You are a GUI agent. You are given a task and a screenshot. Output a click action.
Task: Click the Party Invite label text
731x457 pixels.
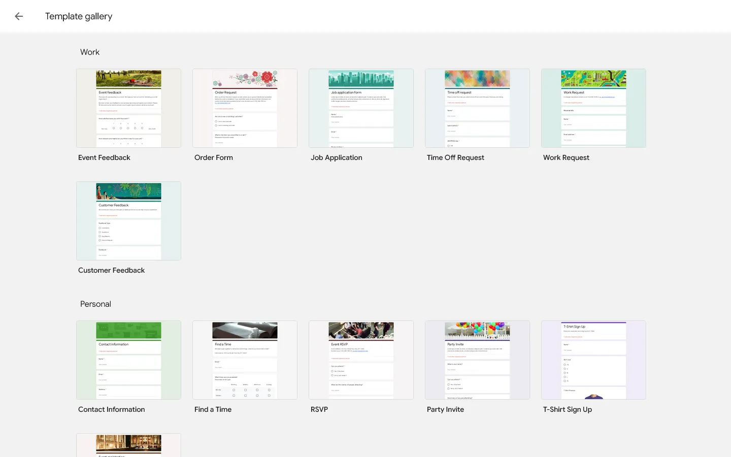445,409
